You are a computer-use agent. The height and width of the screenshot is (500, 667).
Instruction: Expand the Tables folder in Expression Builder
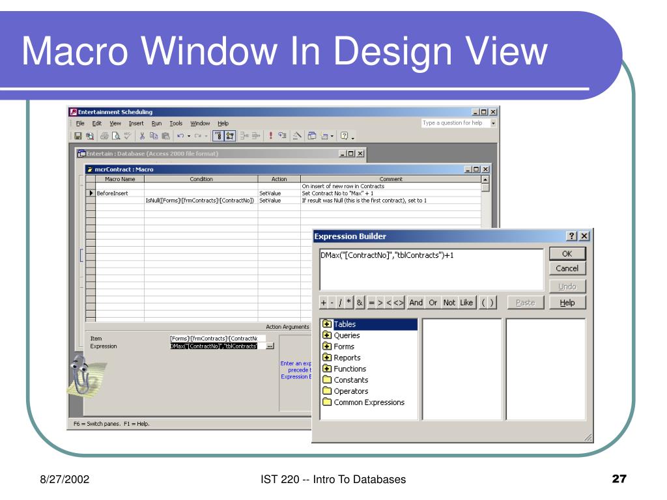327,324
